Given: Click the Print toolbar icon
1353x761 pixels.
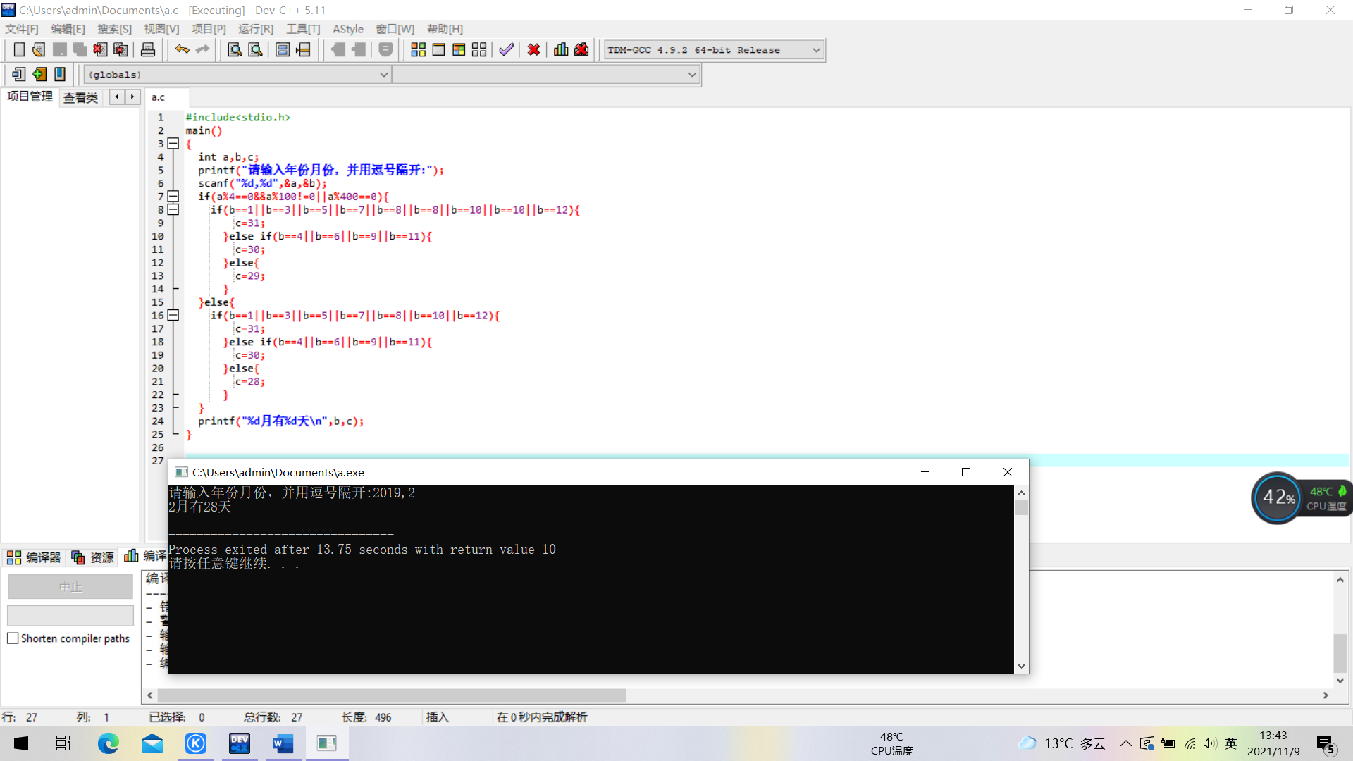Looking at the screenshot, I should point(148,50).
